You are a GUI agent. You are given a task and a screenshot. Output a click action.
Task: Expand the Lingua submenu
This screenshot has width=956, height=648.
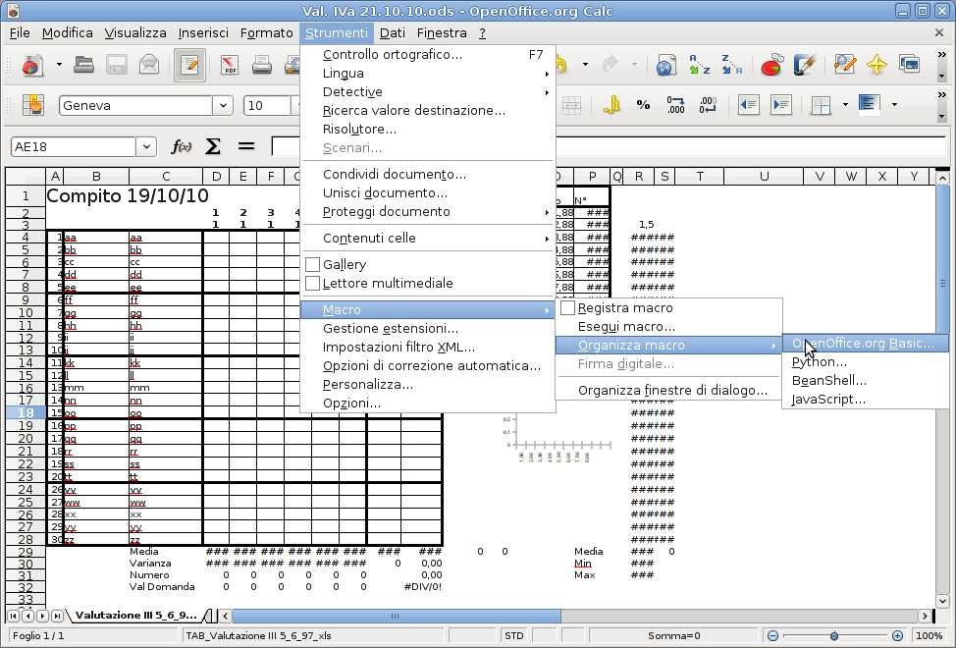point(427,74)
